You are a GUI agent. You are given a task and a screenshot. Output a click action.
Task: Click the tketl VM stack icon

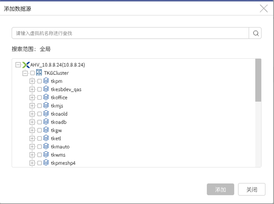coord(46,138)
